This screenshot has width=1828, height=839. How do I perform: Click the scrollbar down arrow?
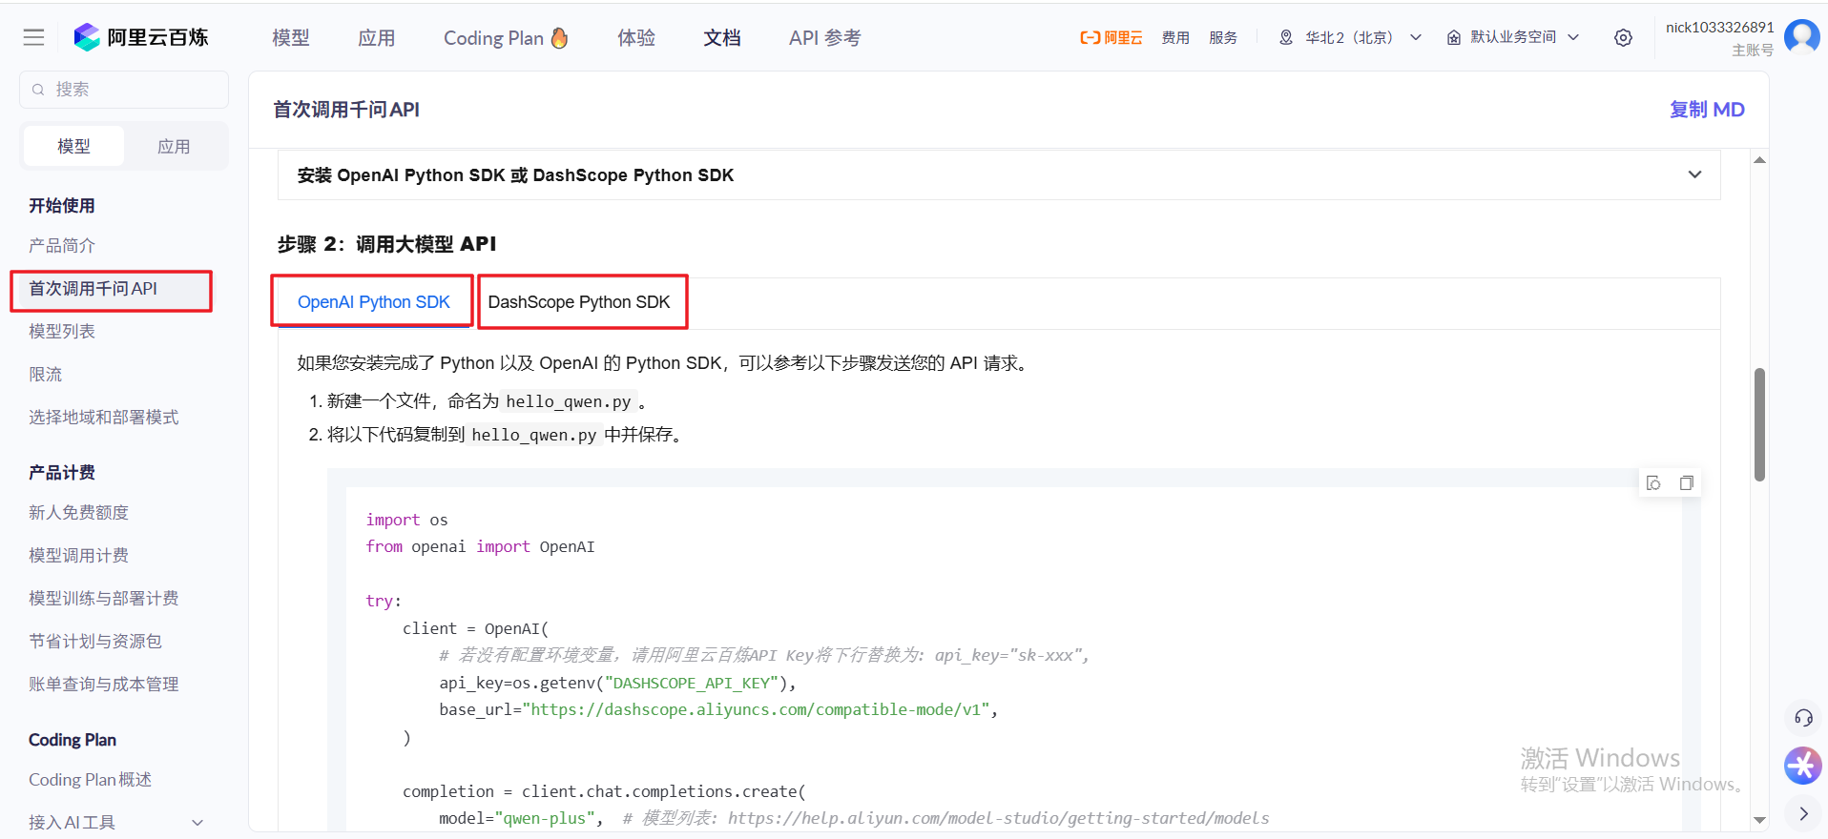pyautogui.click(x=1759, y=820)
